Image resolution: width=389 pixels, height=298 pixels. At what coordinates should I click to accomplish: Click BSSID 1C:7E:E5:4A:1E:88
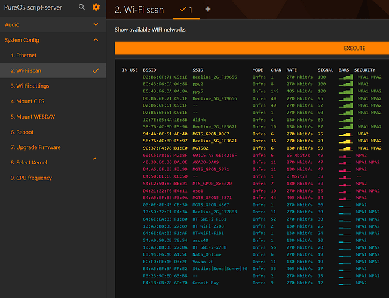(x=166, y=120)
